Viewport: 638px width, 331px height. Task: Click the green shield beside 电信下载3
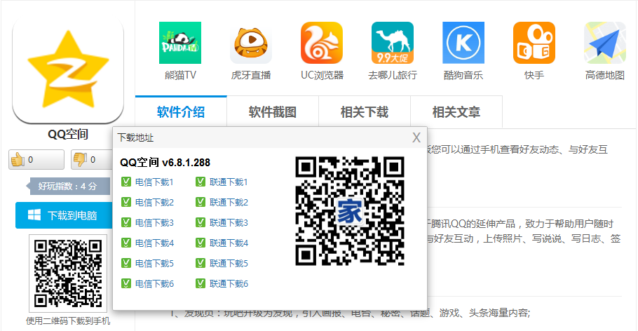pos(125,222)
